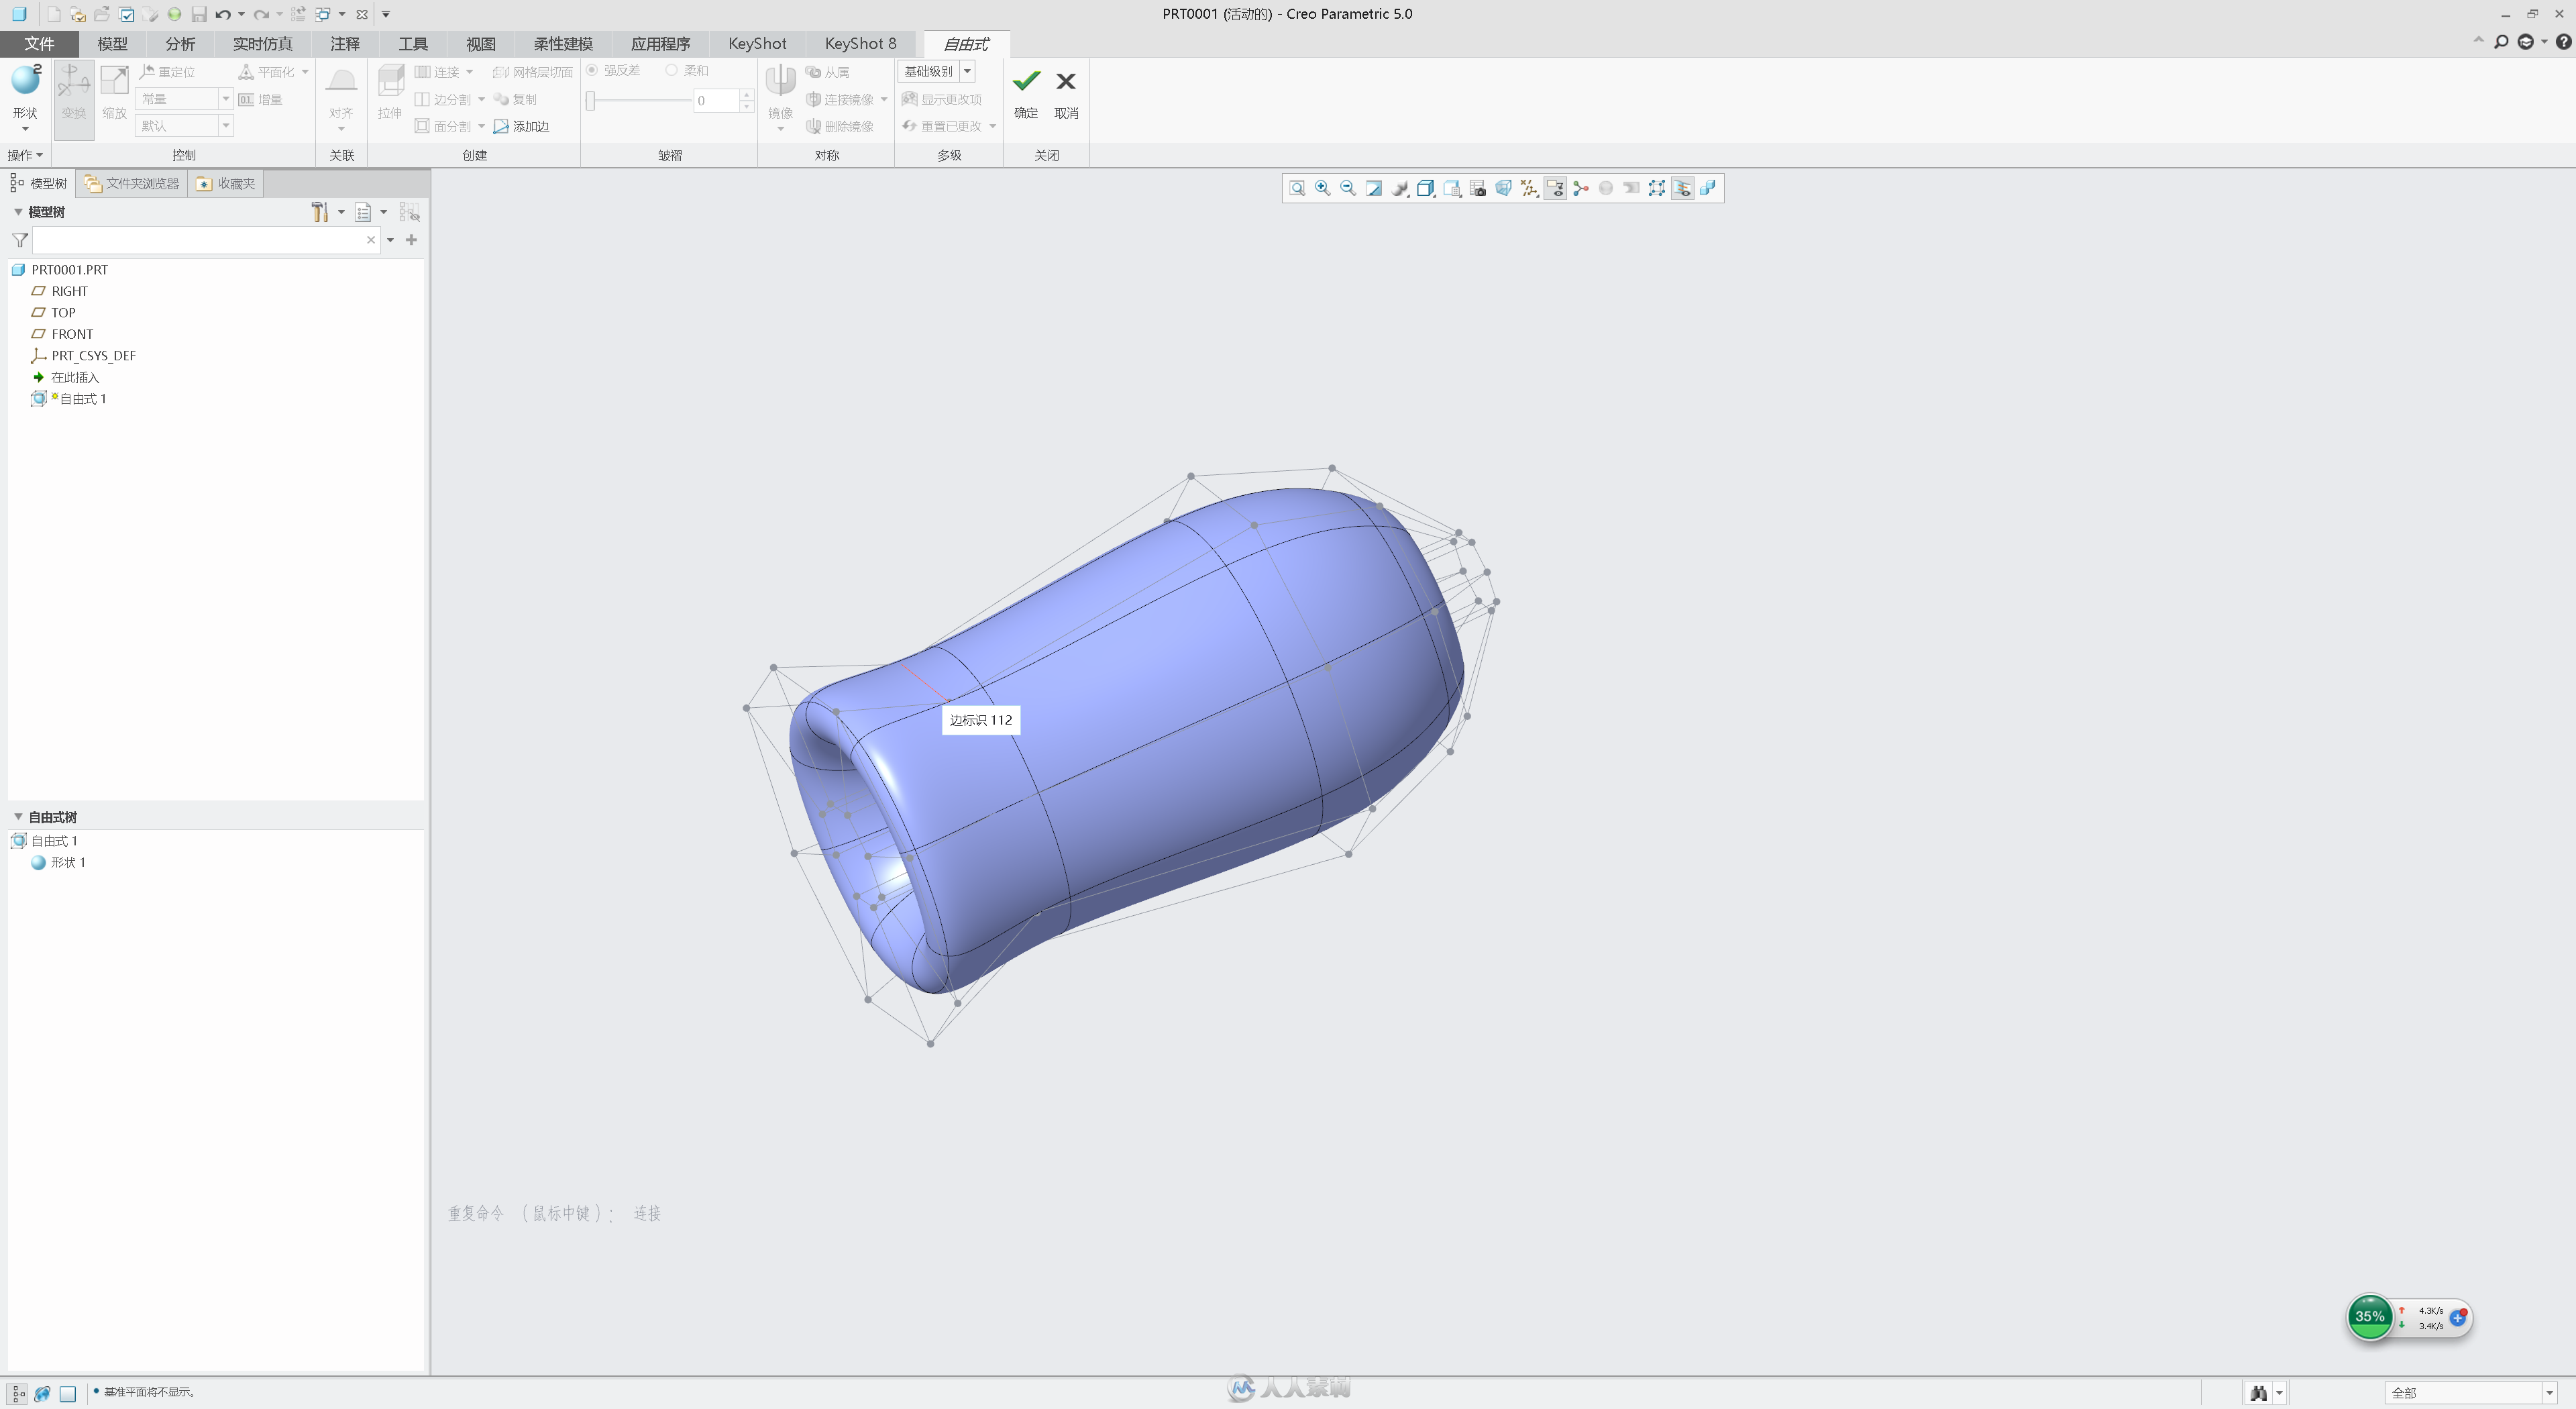Click the light blue stacked cubes icon

(1708, 188)
